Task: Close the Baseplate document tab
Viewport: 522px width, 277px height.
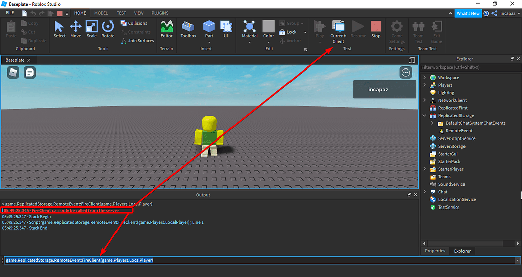Action: 29,60
